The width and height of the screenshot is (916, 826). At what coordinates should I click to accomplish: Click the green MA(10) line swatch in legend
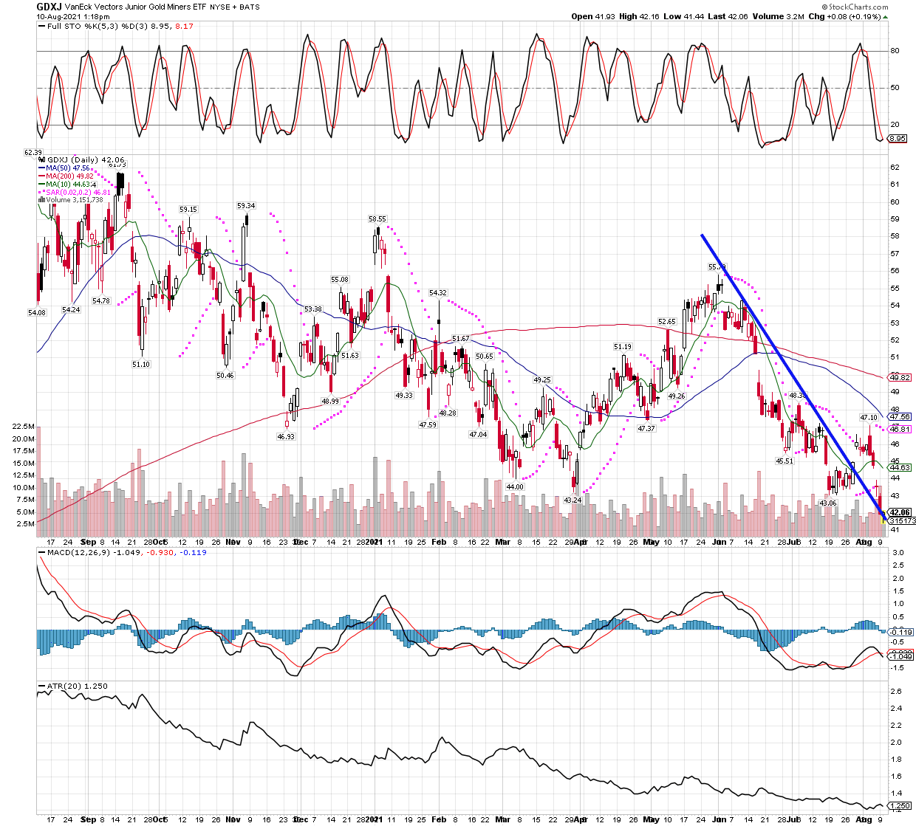pyautogui.click(x=42, y=185)
